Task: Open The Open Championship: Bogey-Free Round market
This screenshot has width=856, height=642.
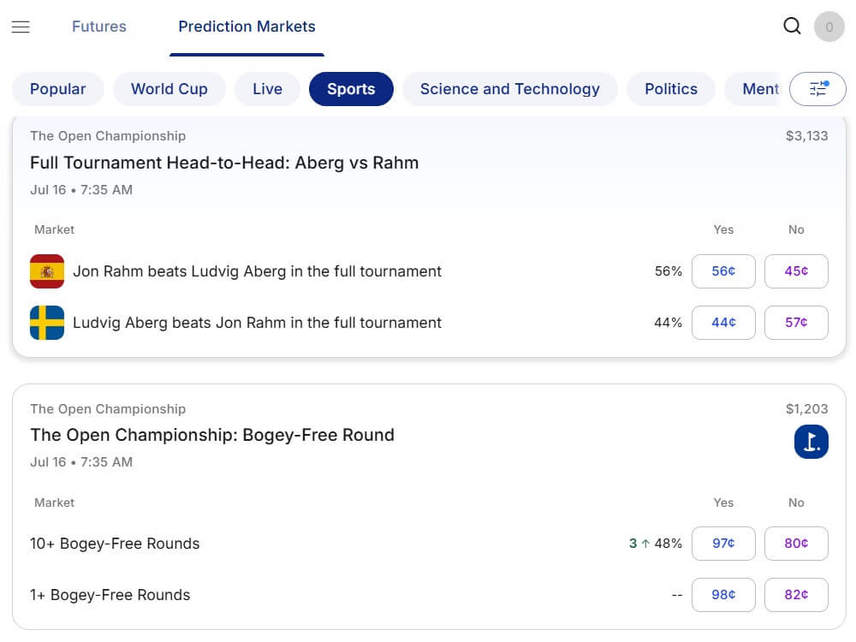Action: coord(211,435)
